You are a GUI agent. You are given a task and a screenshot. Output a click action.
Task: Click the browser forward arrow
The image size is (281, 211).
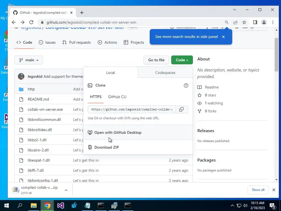pyautogui.click(x=23, y=22)
